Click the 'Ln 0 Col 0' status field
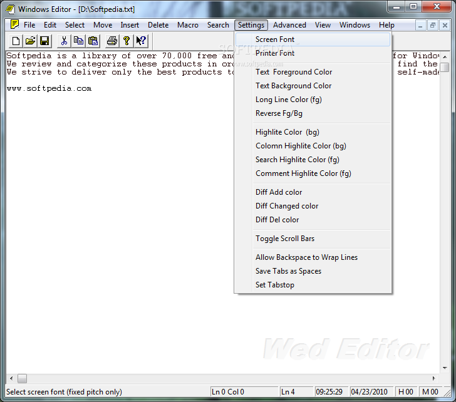This screenshot has height=402, width=456. click(x=244, y=392)
